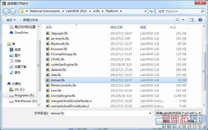
Task: Click the dataskt.llb file icon
Action: pyautogui.click(x=48, y=70)
